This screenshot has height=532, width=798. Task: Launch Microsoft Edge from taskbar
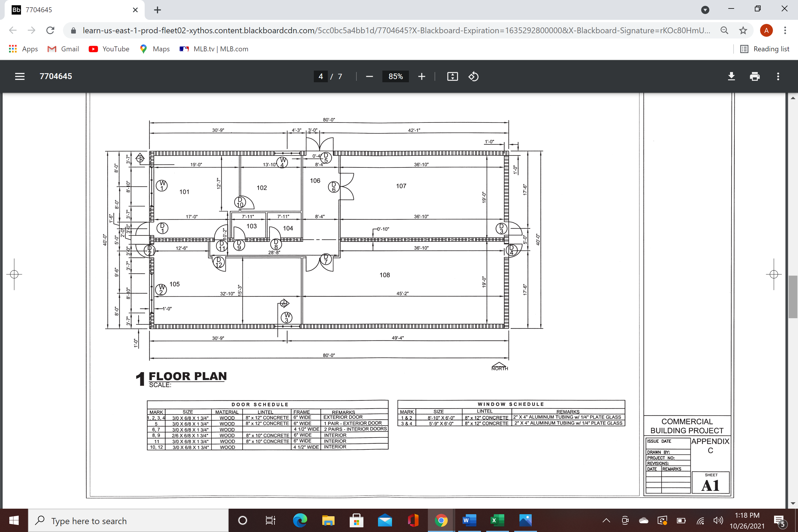coord(300,520)
